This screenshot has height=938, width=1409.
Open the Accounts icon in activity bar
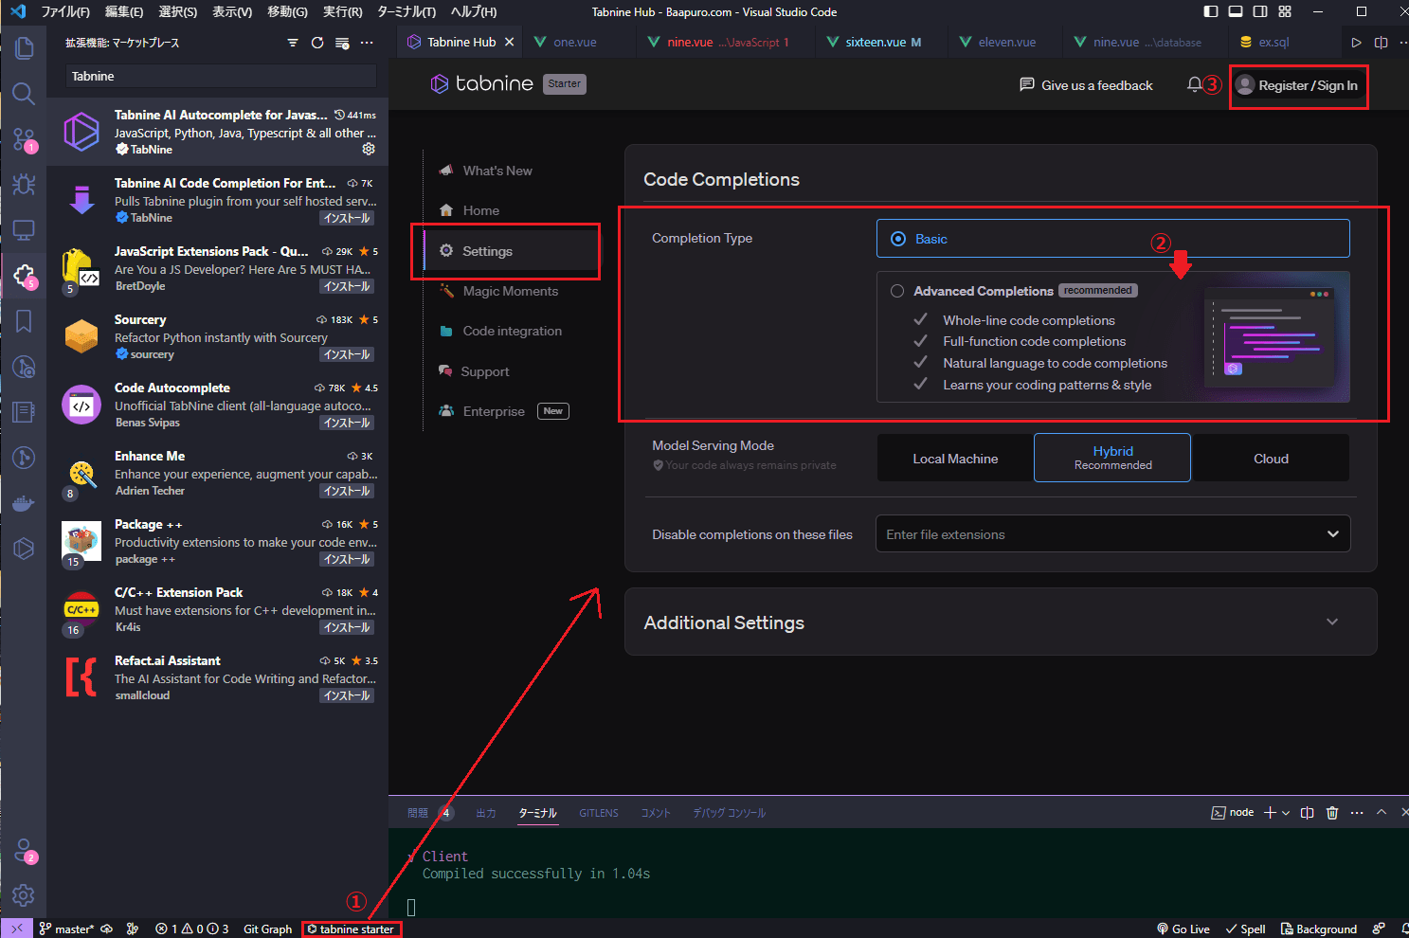click(24, 850)
